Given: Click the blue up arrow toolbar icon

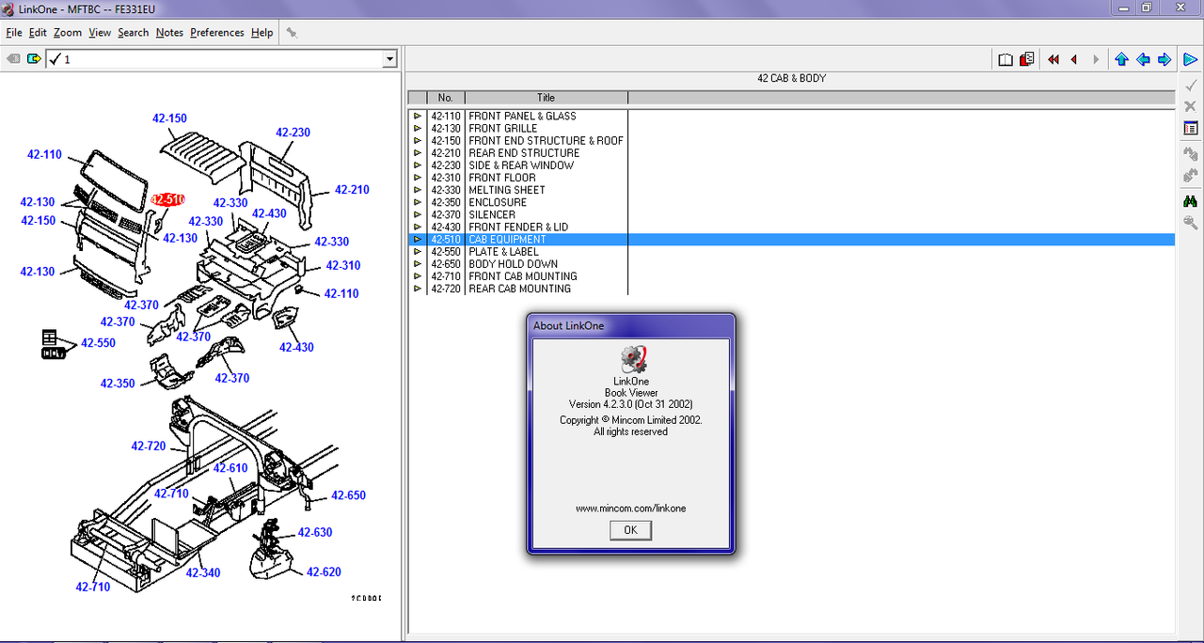Looking at the screenshot, I should pos(1121,59).
